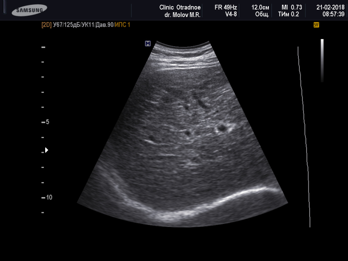Click the 'MI 0.73' value
The image size is (348, 261).
coord(291,7)
